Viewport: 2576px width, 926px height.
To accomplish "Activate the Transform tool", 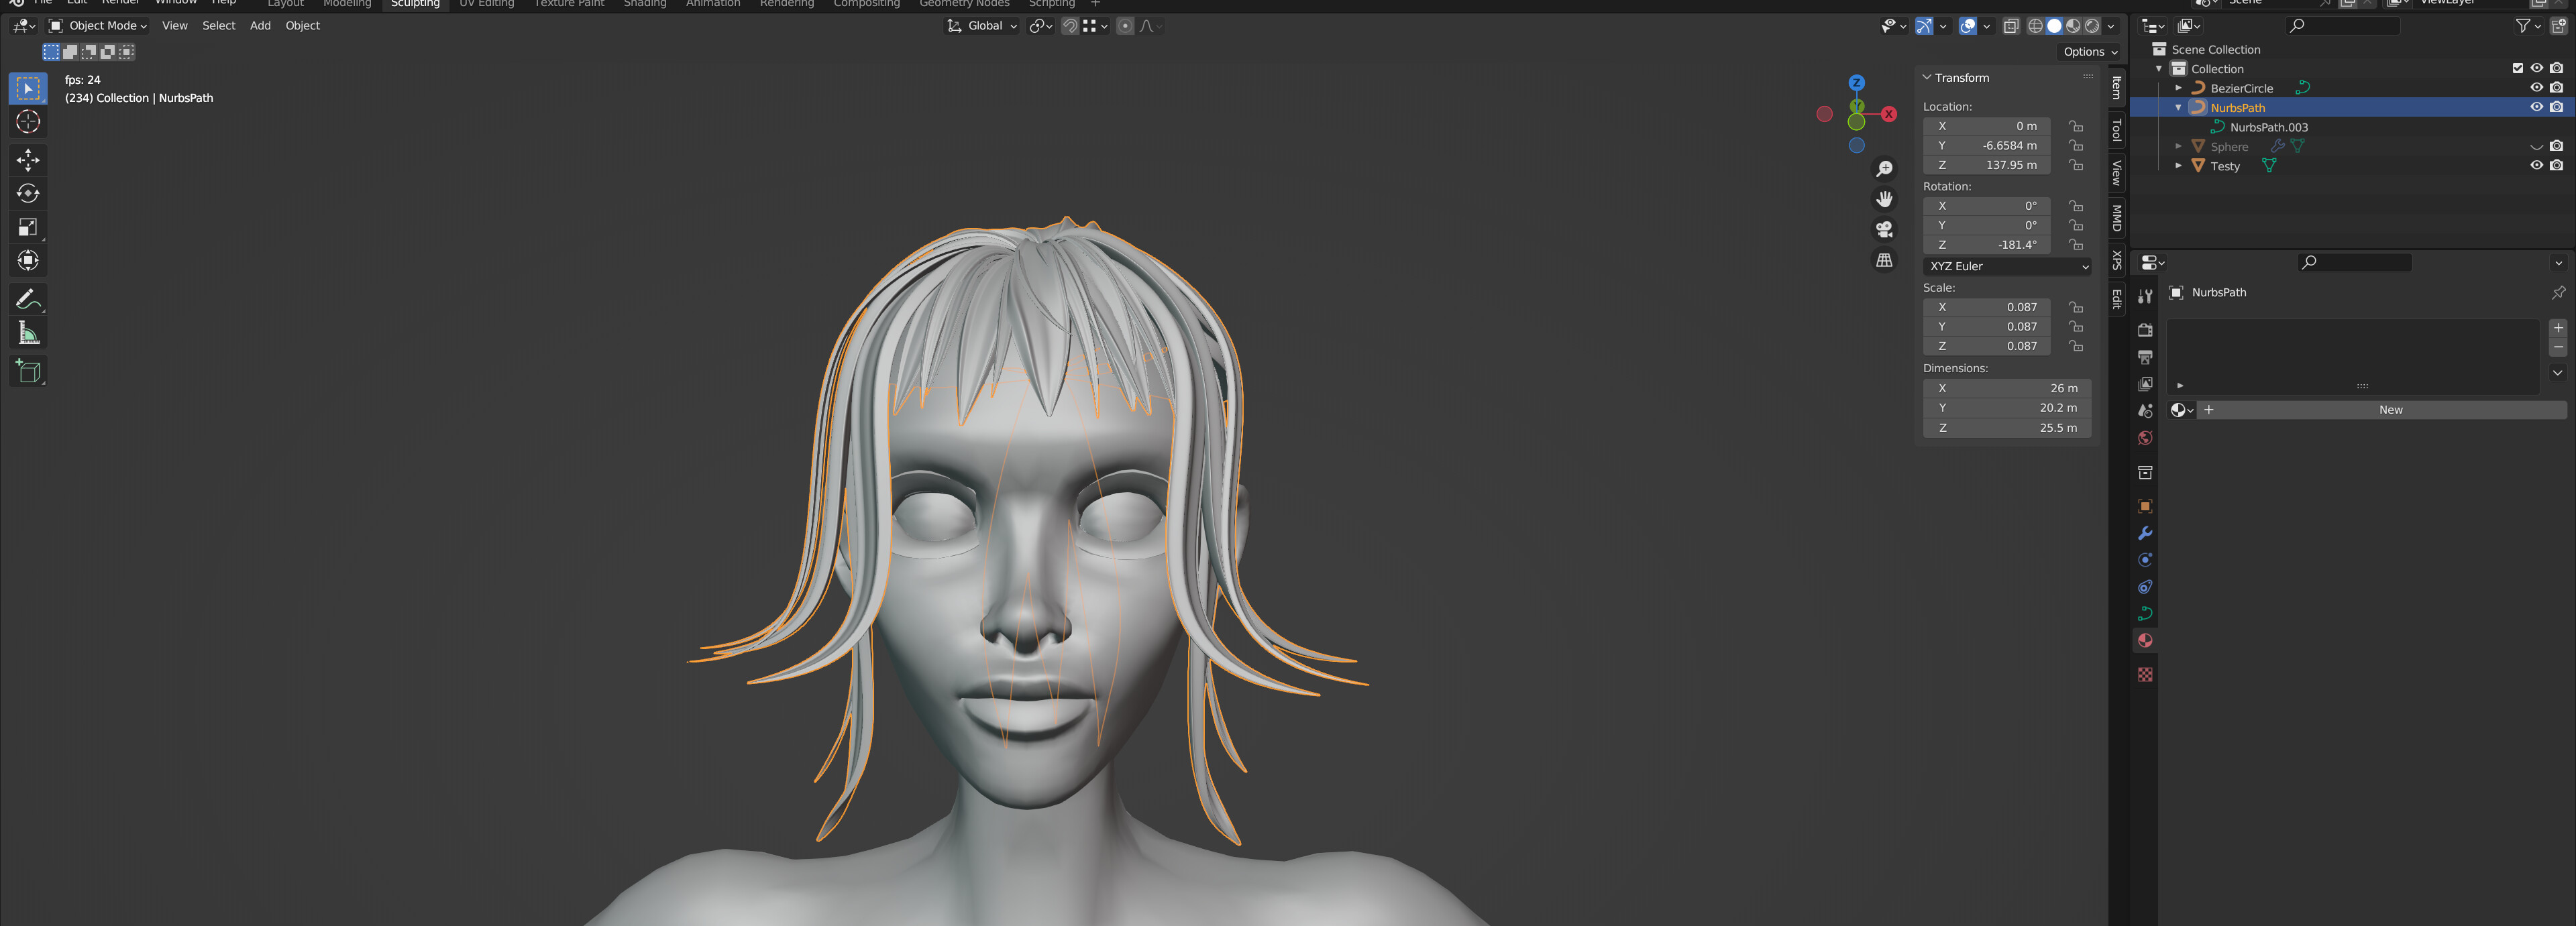I will (28, 261).
